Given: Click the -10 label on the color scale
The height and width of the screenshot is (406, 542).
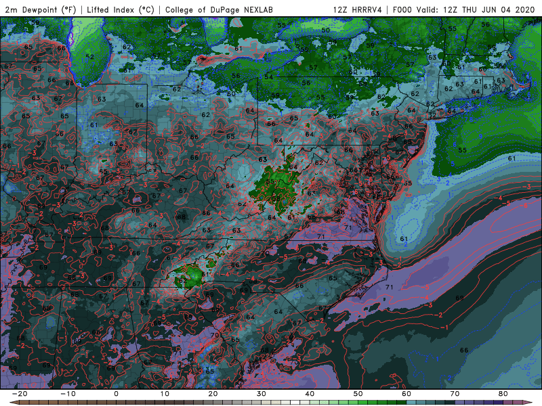Looking at the screenshot, I should coord(68,394).
